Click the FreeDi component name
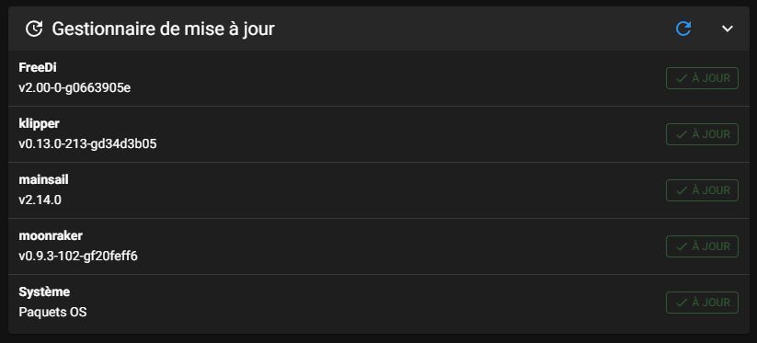 click(x=38, y=68)
